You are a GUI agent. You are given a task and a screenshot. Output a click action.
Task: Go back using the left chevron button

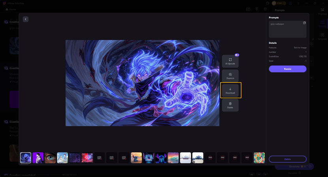pos(26,19)
